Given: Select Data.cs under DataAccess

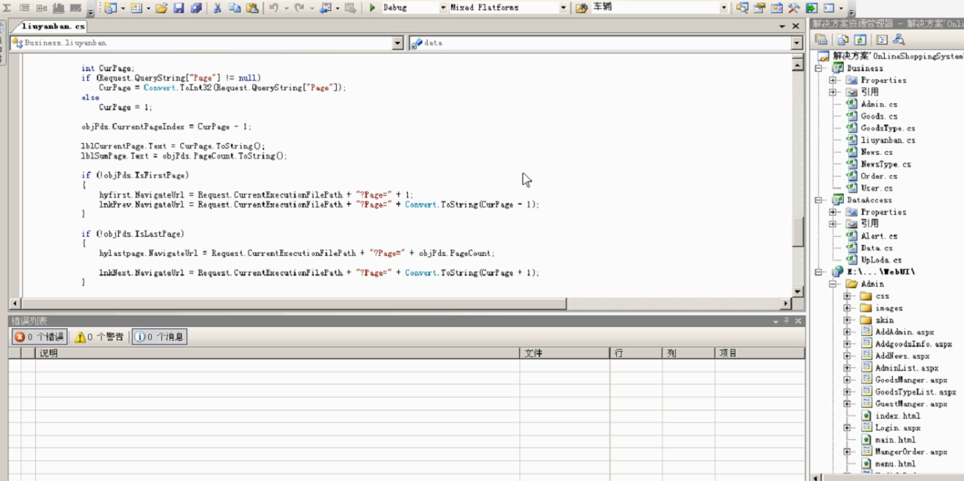Looking at the screenshot, I should tap(877, 249).
